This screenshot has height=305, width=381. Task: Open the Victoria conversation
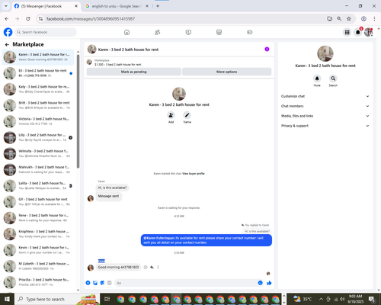coord(38,121)
